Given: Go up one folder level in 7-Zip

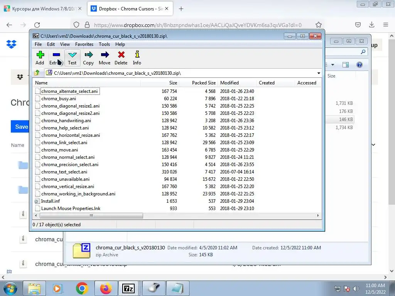Looking at the screenshot, I should pos(37,73).
